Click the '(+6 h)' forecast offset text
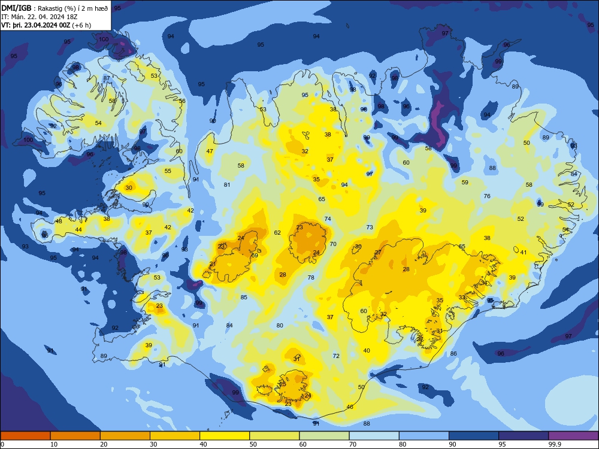This screenshot has width=599, height=449. (x=81, y=25)
